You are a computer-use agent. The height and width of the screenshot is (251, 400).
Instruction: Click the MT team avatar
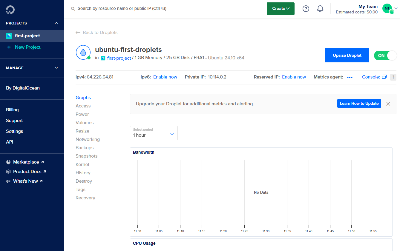tap(388, 9)
